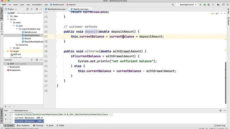Image resolution: width=230 pixels, height=129 pixels.
Task: Collapse all in the Project panel header
Action: [x=32, y=9]
